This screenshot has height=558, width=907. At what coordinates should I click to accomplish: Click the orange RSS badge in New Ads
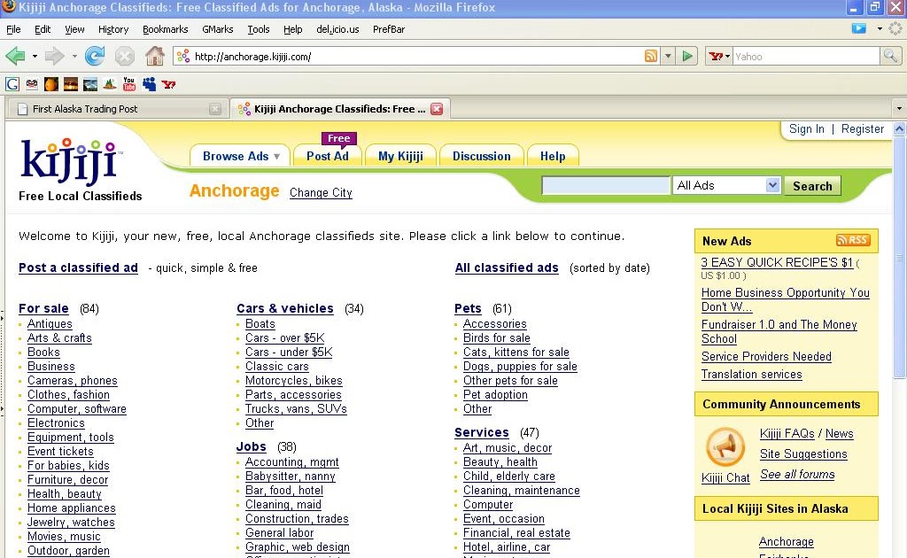[x=853, y=240]
